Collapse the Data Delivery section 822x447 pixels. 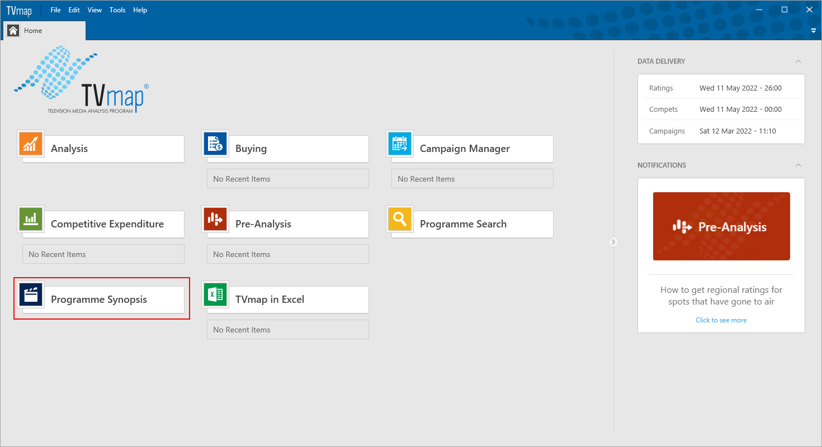point(798,61)
